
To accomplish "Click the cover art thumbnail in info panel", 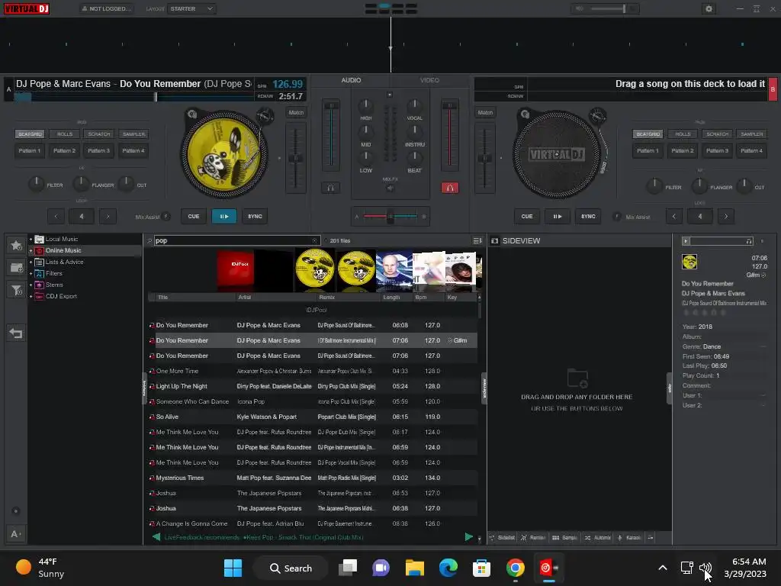I will pos(689,262).
